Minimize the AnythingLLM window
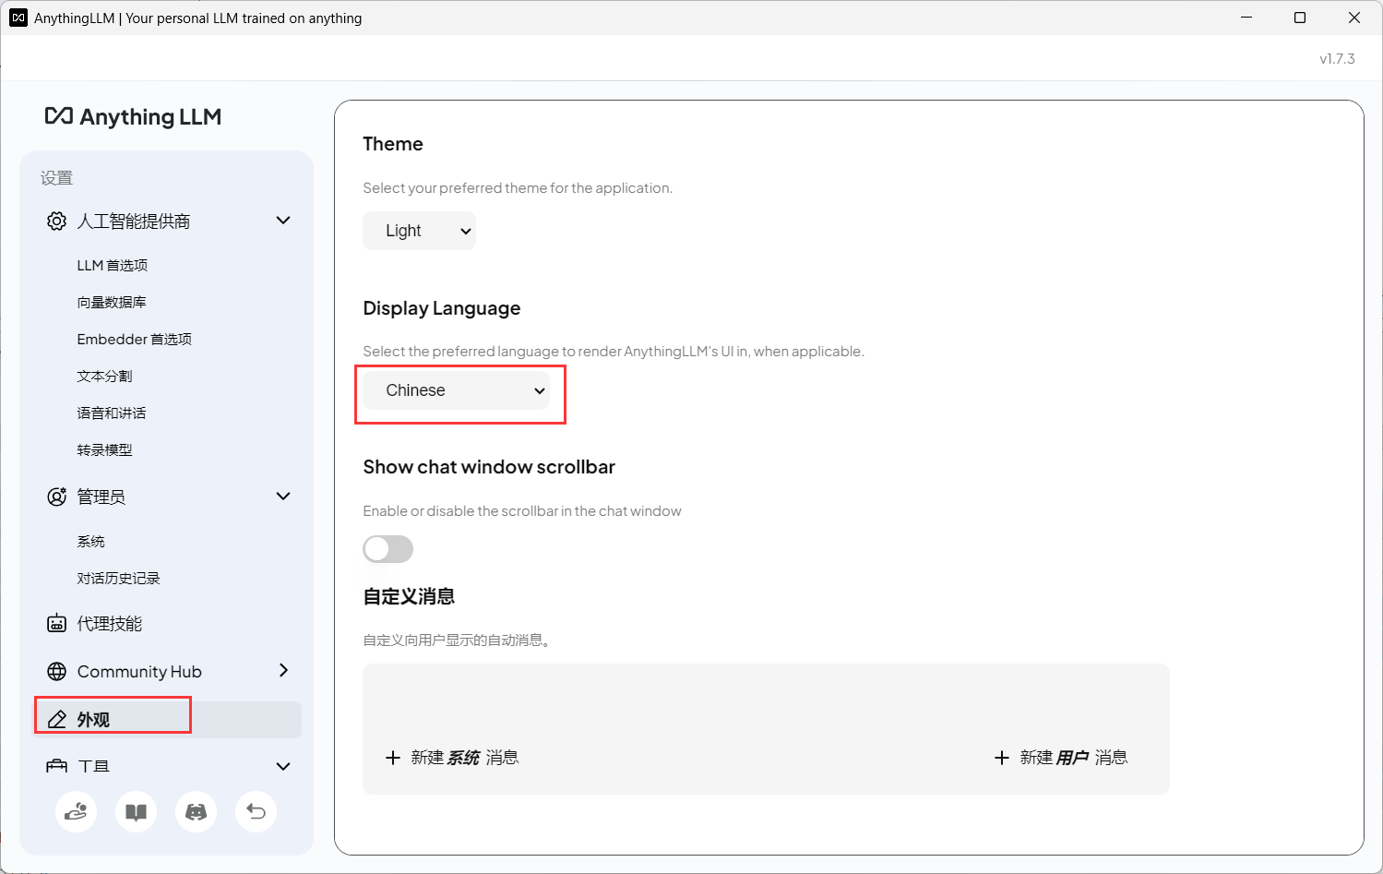This screenshot has width=1383, height=874. pyautogui.click(x=1246, y=18)
